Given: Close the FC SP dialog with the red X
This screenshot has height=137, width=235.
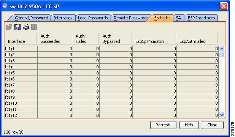Looking at the screenshot, I should pyautogui.click(x=224, y=6).
